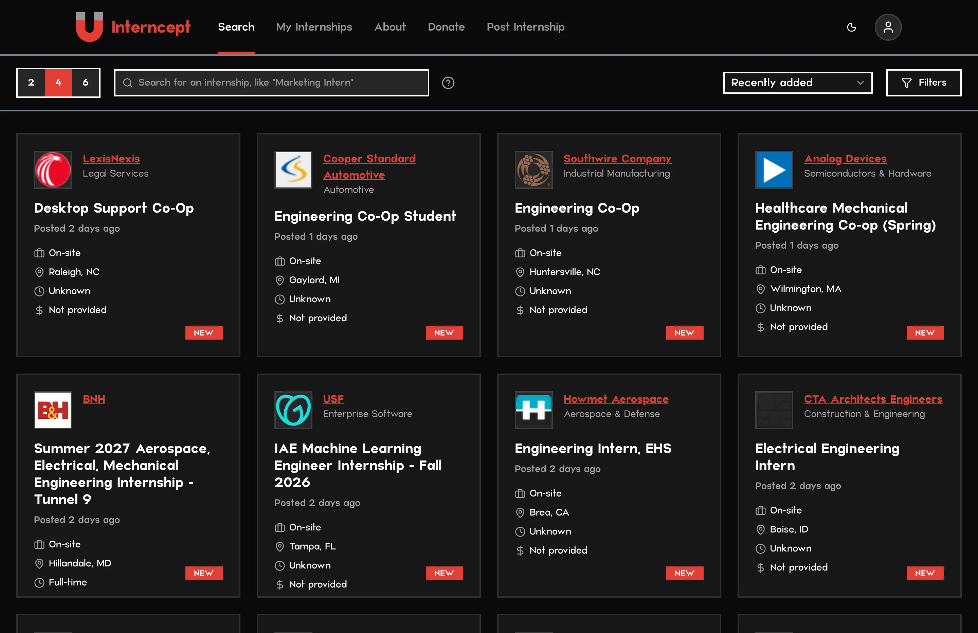This screenshot has height=633, width=978.
Task: Open the LexisNexis company link
Action: (111, 159)
